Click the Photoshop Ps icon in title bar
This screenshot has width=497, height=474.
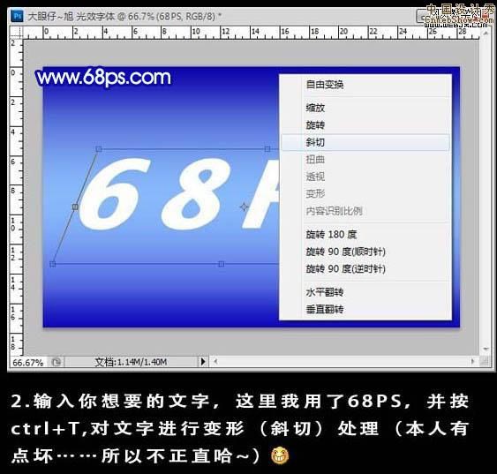pos(17,16)
